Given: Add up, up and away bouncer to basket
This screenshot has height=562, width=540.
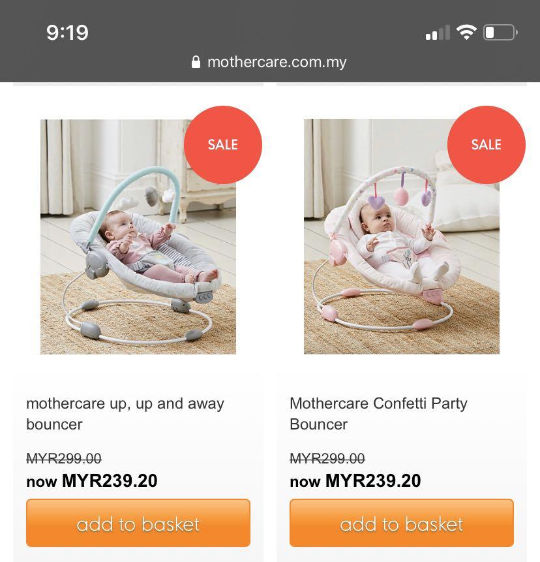Looking at the screenshot, I should click(x=138, y=523).
